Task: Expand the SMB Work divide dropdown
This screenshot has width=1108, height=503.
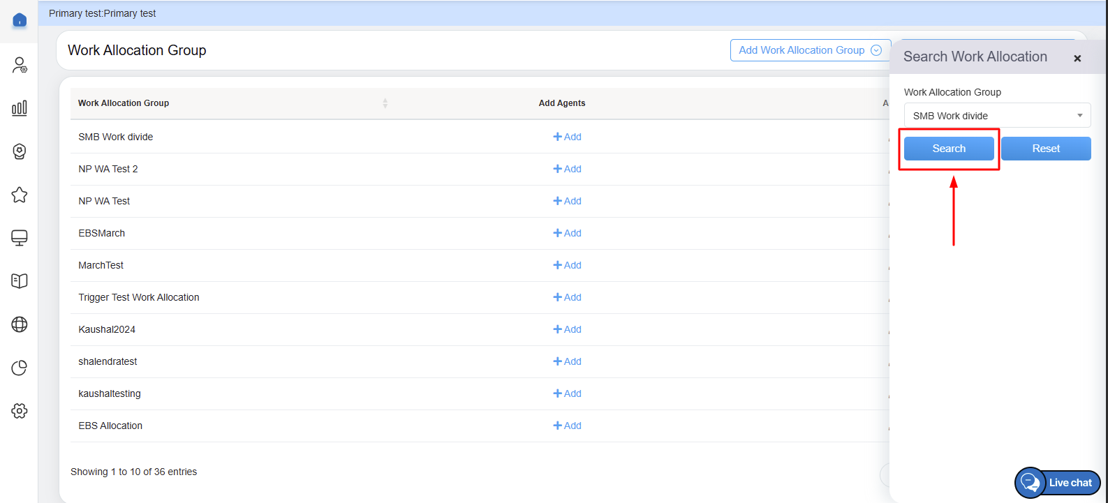Action: pos(996,116)
